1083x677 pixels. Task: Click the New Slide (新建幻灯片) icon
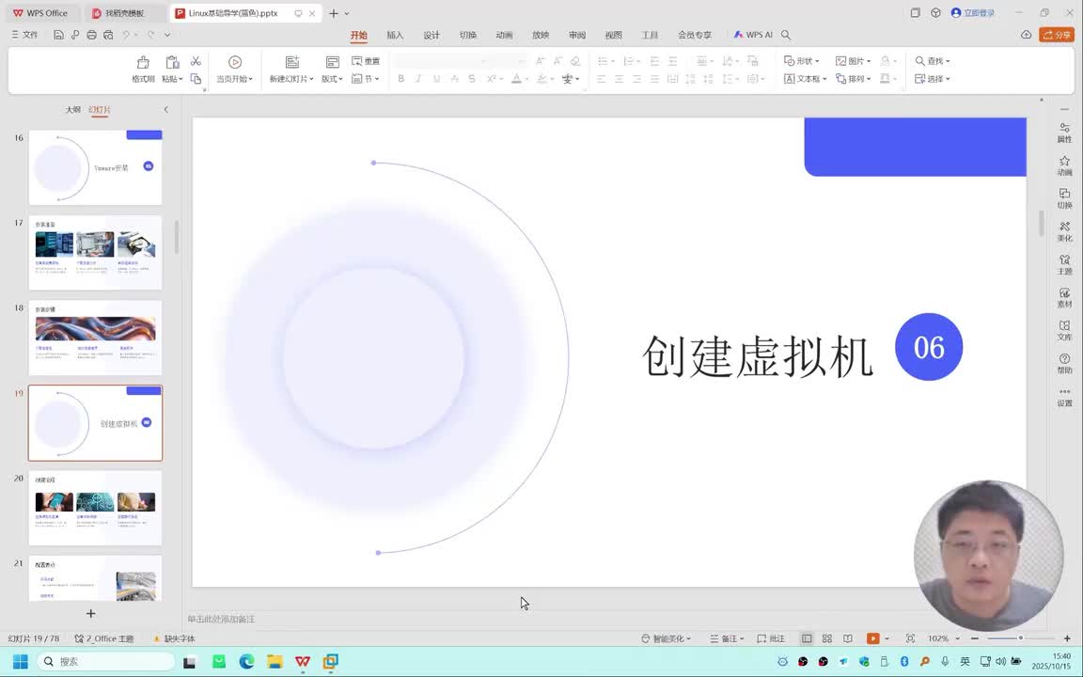[x=292, y=62]
